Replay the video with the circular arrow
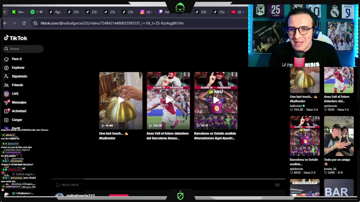The image size is (360, 202). [58, 185]
